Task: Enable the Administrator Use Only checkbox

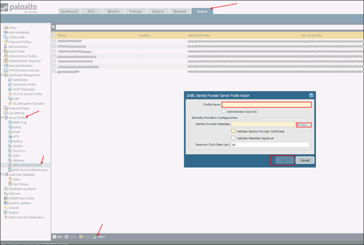Action: tap(224, 111)
